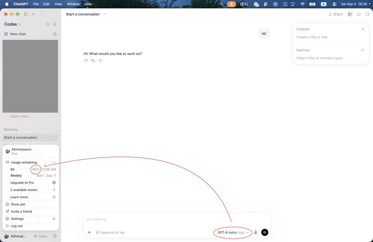Copy the assistant response
The height and width of the screenshot is (242, 373).
(x=86, y=60)
